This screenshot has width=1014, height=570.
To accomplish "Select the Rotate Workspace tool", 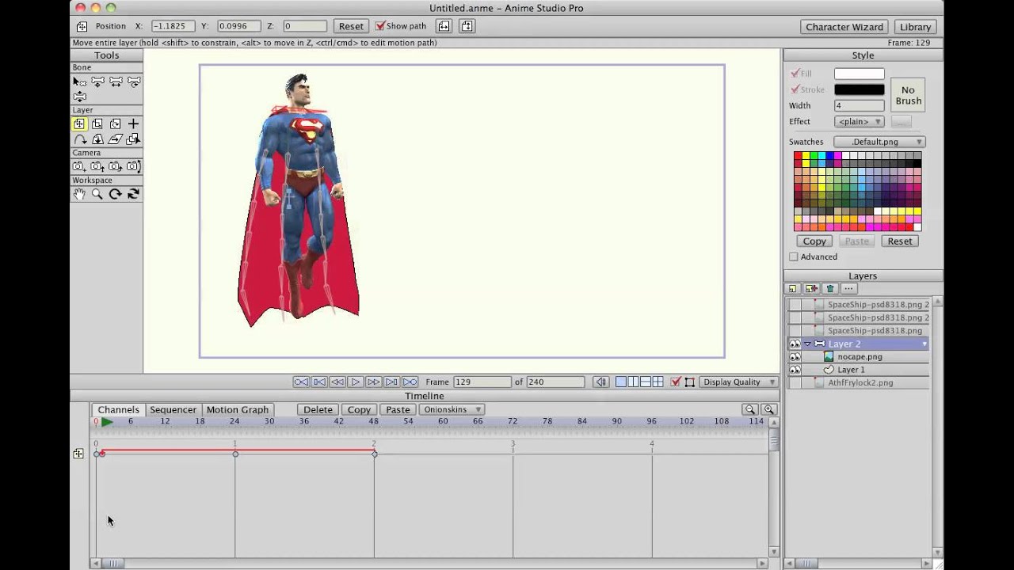I will coord(116,194).
